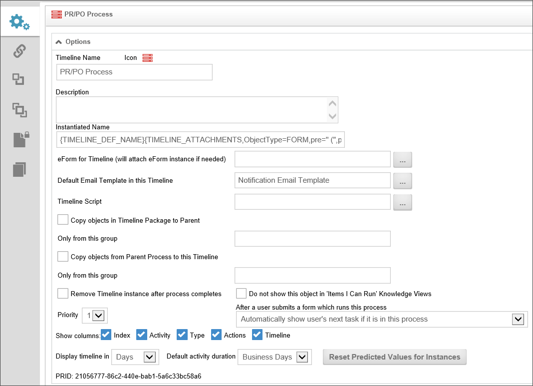Open the after-submit behavior dropdown
Viewport: 533px width, 386px height.
click(x=381, y=319)
